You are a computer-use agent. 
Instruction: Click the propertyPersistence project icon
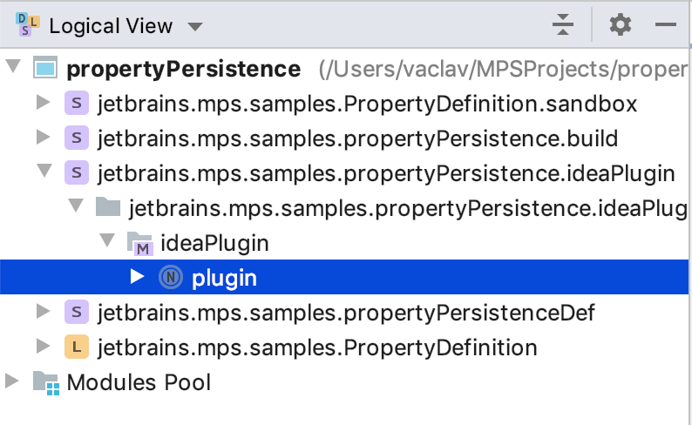(x=45, y=69)
